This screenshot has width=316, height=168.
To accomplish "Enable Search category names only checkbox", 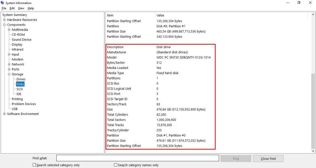I will [115, 165].
